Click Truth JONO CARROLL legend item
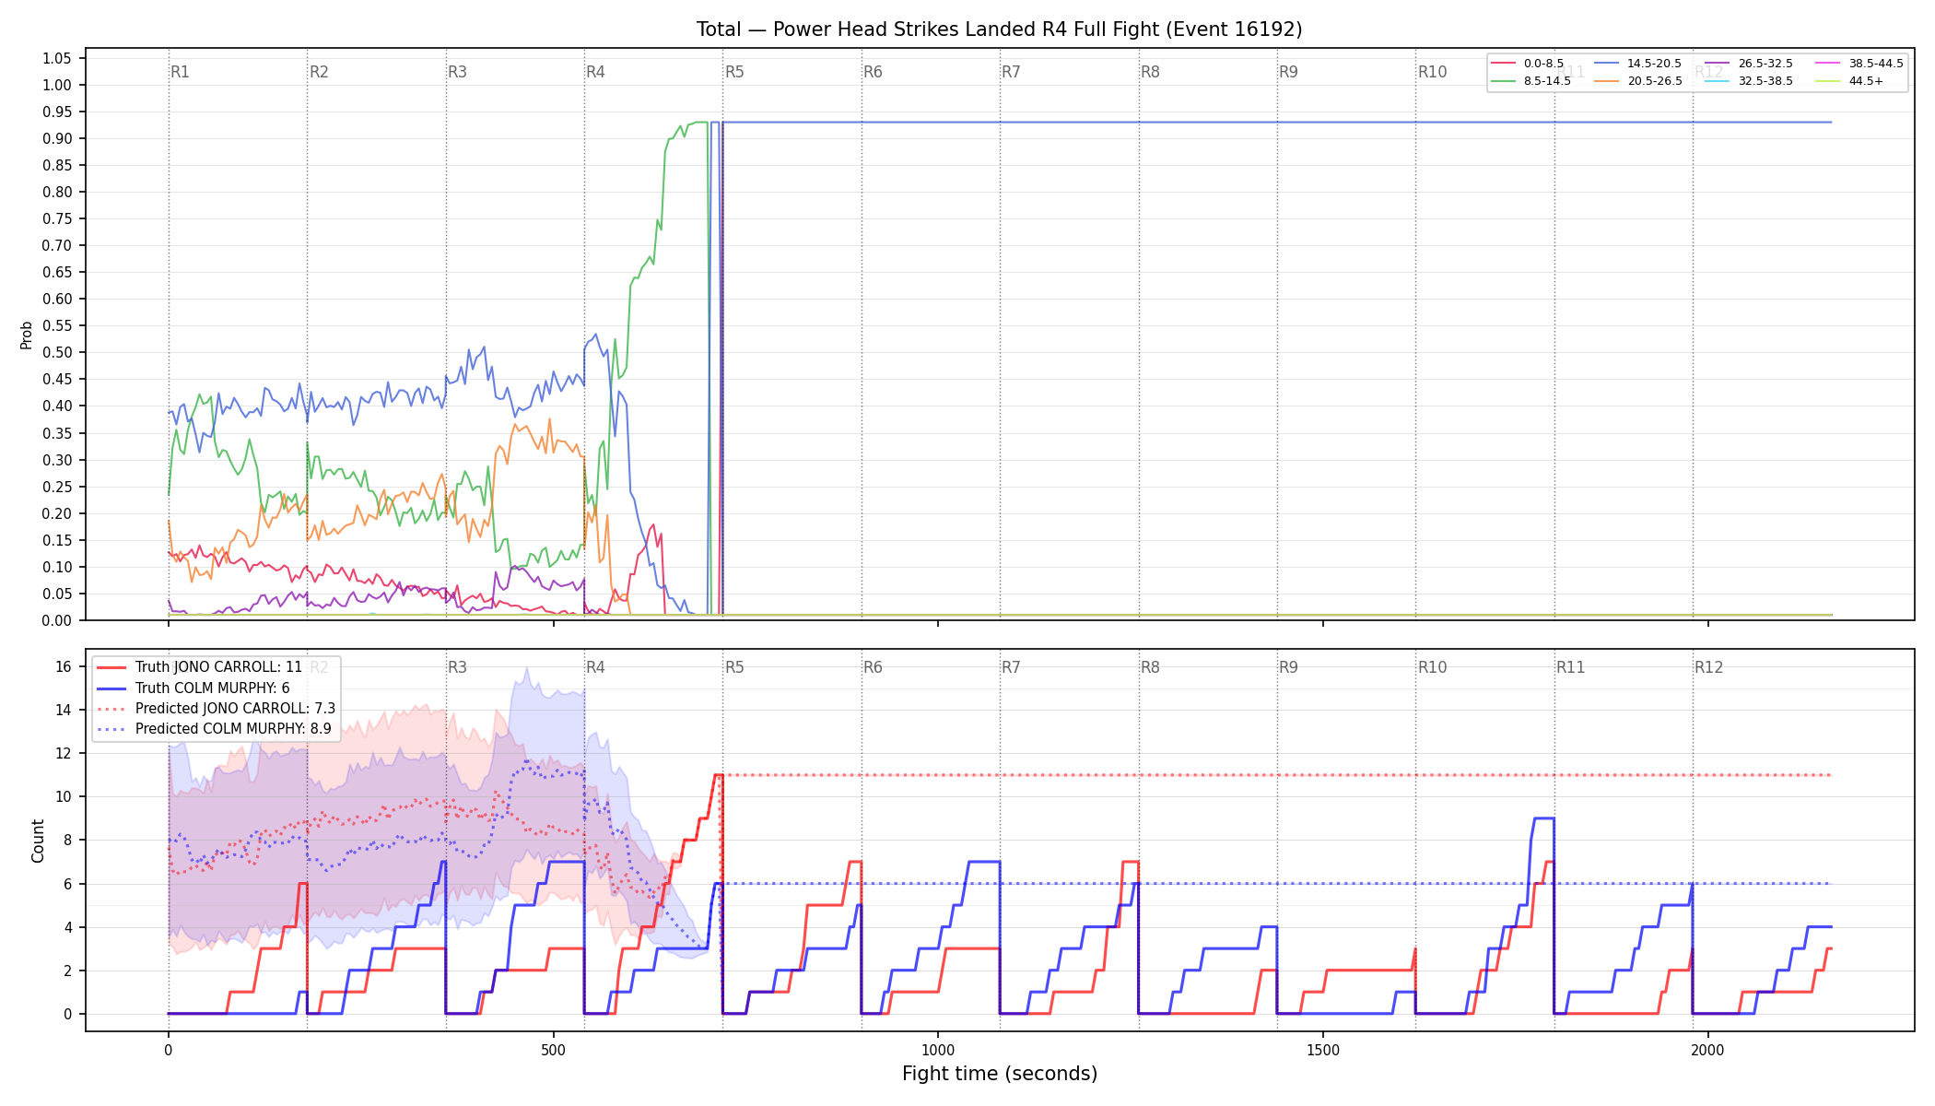 click(200, 667)
